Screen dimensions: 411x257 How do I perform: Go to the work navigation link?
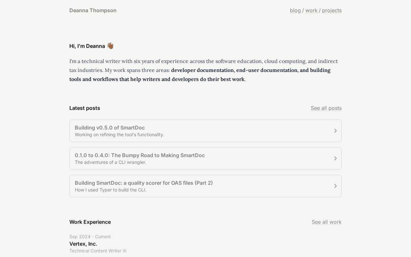coord(311,10)
